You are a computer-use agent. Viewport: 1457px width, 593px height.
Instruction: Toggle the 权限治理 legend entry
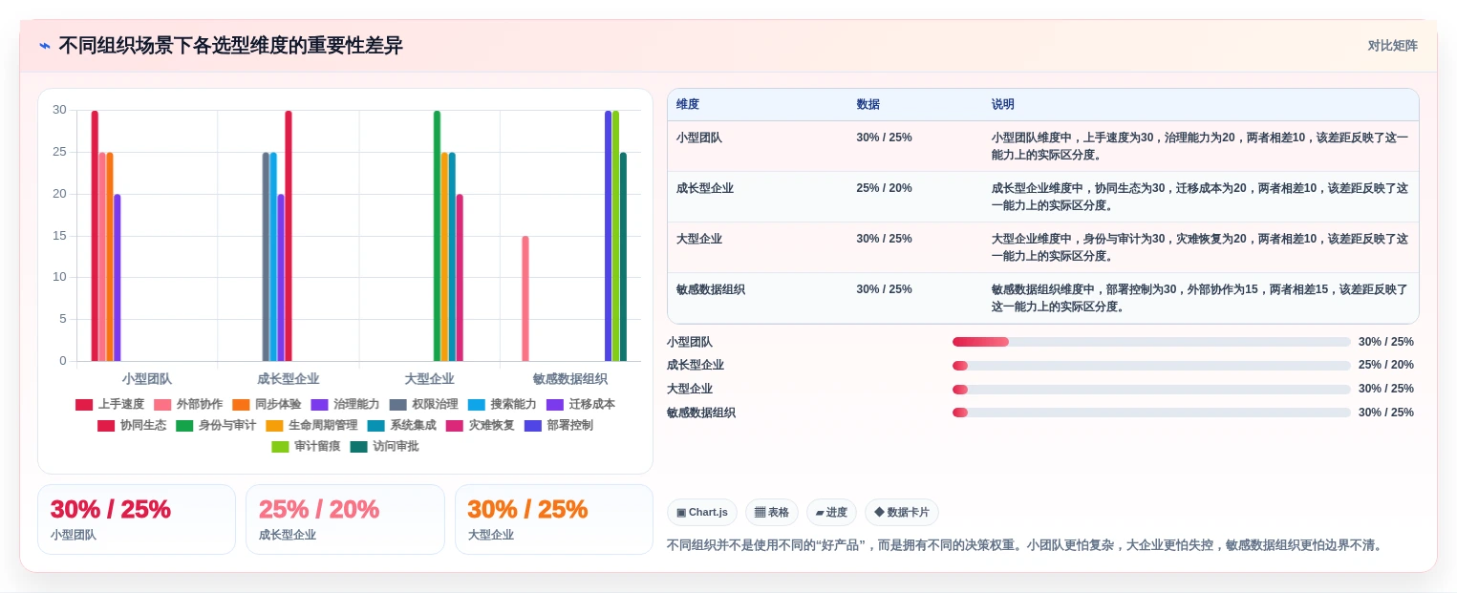[423, 404]
